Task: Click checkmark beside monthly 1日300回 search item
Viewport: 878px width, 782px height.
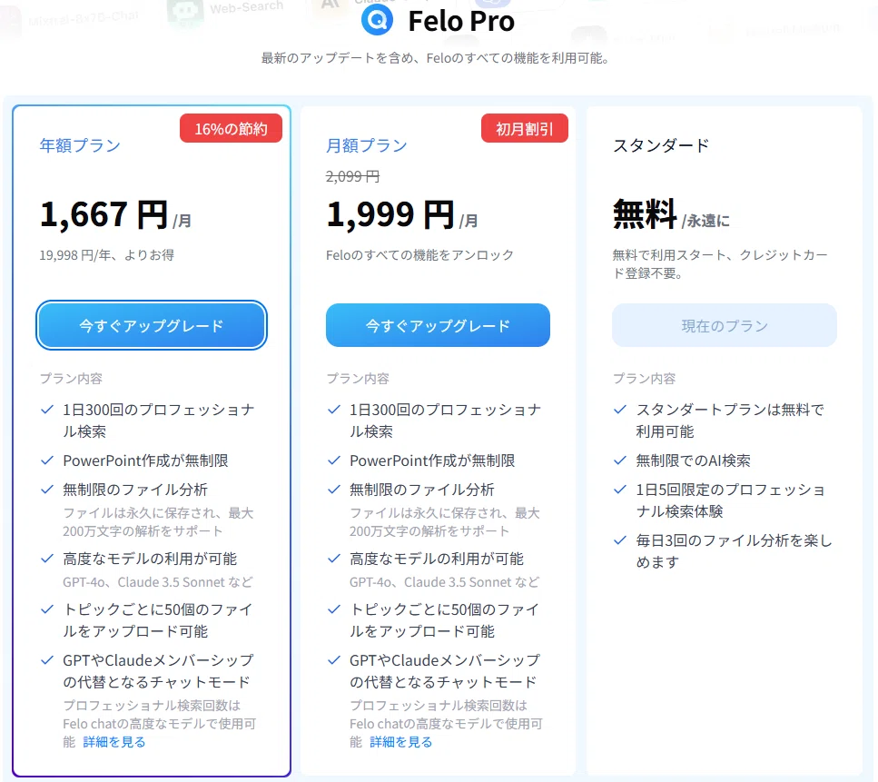Action: coord(334,410)
